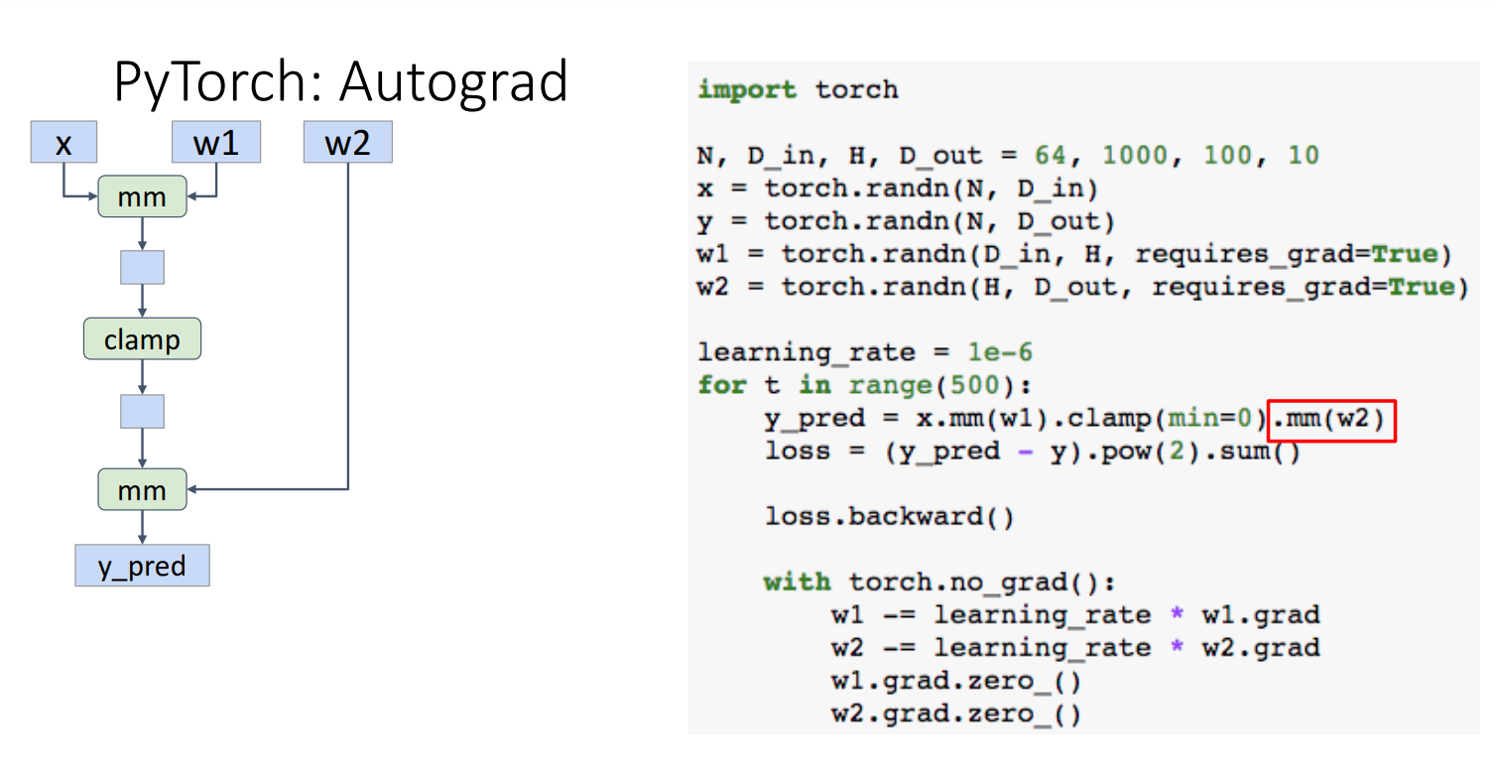Click the line "for t in range(500):"
Image resolution: width=1496 pixels, height=782 pixels.
click(x=865, y=385)
